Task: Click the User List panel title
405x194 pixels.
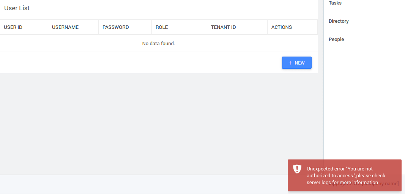Action: coord(17,8)
